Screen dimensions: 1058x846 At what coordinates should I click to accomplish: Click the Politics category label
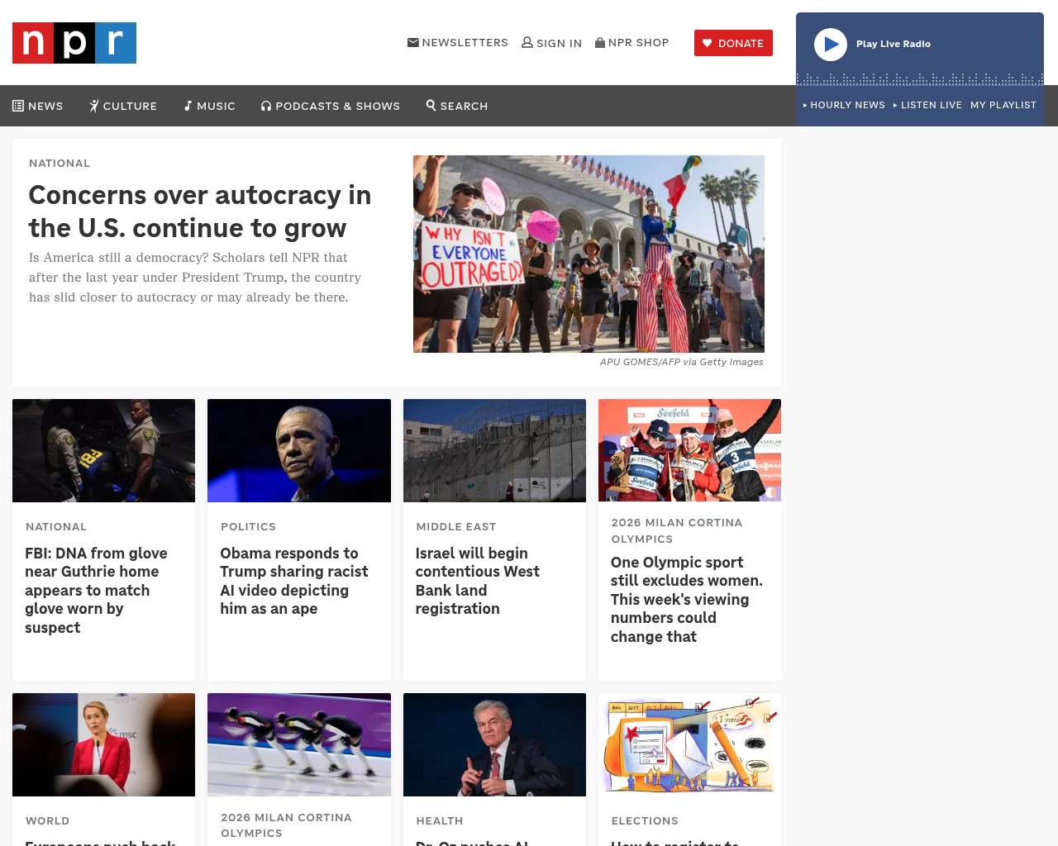[248, 526]
